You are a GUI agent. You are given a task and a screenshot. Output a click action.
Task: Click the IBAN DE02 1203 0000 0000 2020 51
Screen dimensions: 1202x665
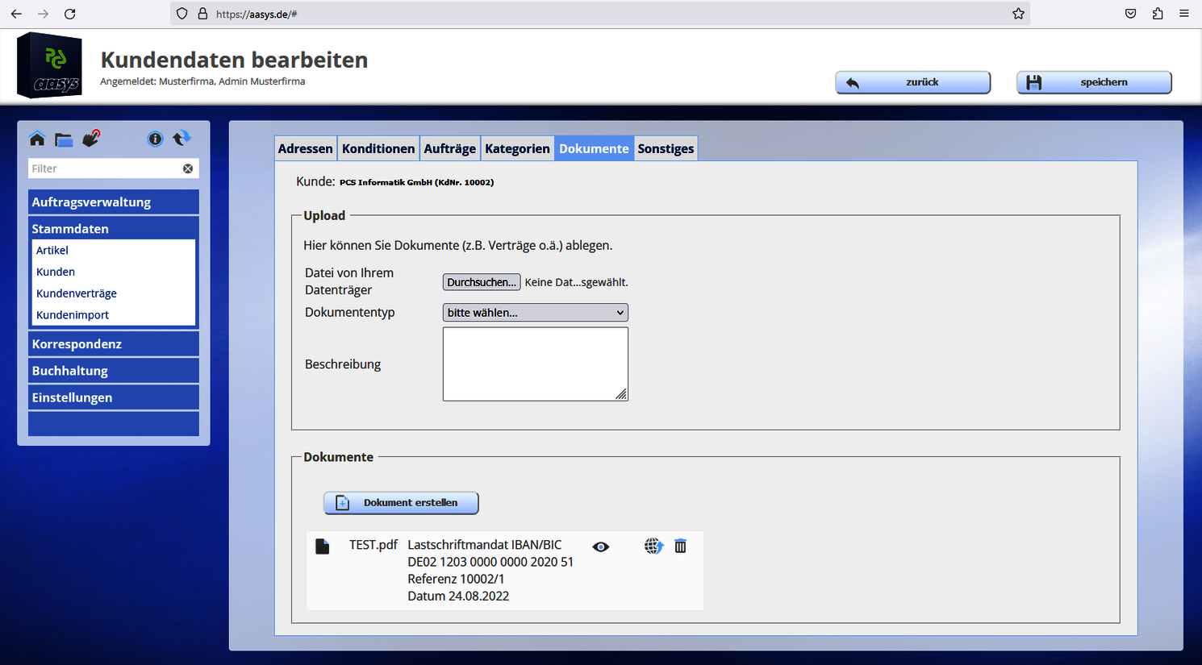tap(490, 562)
